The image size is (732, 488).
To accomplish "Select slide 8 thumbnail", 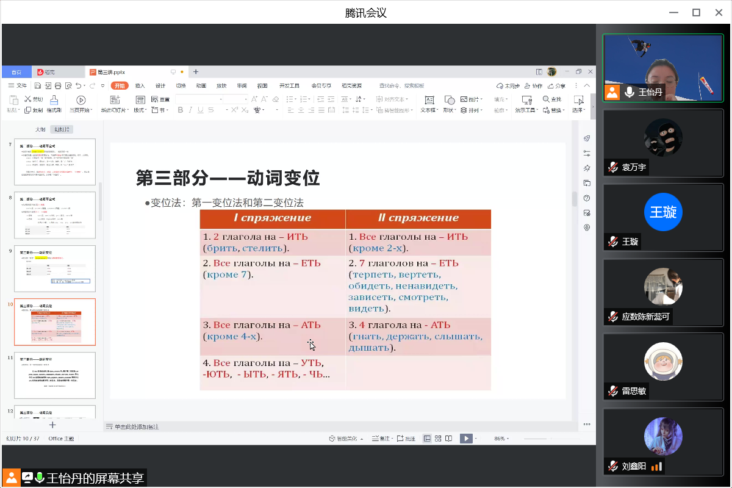I will point(55,215).
